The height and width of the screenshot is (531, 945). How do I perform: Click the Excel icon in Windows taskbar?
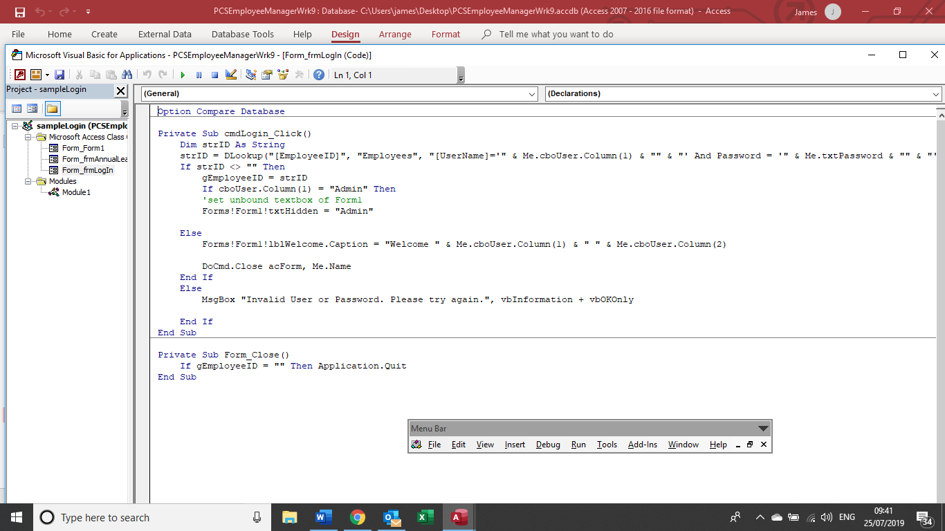(x=425, y=517)
